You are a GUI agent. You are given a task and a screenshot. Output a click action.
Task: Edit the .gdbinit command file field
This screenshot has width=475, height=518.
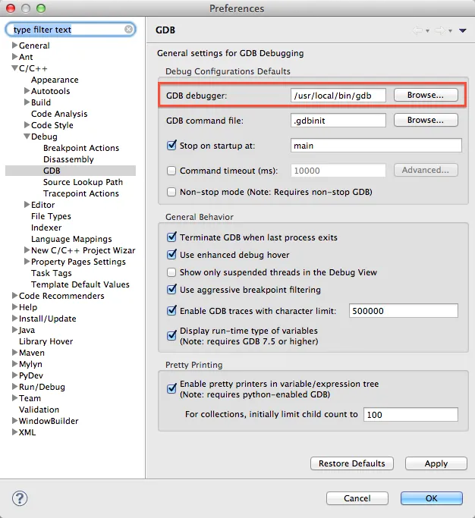(338, 121)
